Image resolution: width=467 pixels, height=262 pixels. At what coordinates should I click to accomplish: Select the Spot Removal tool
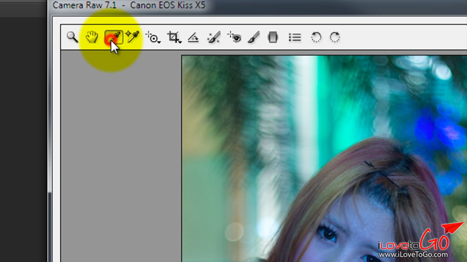point(214,37)
